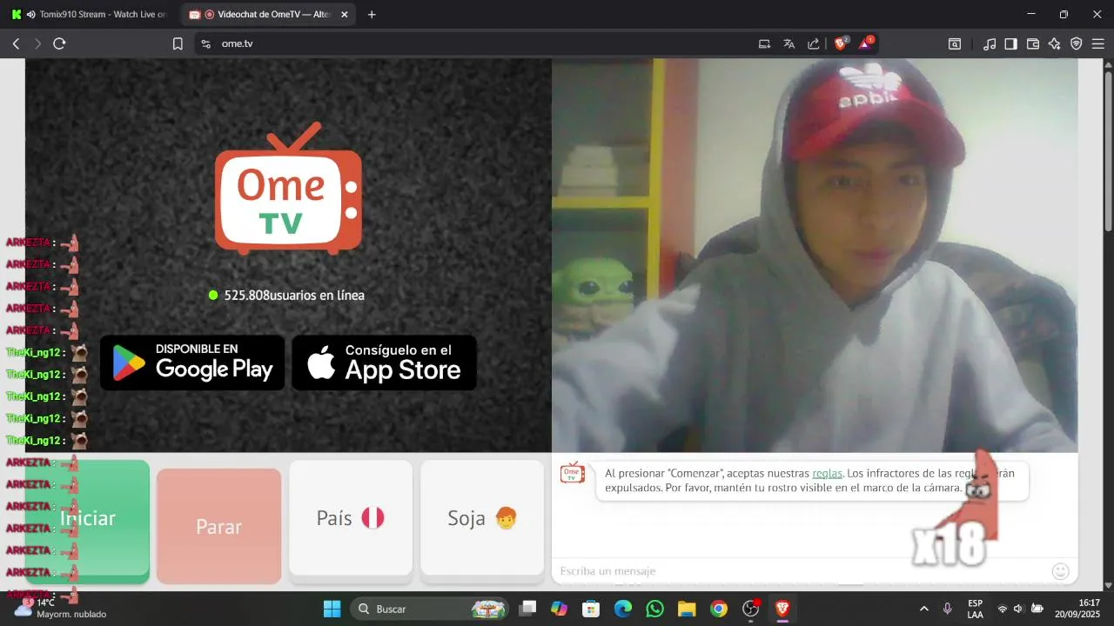The height and width of the screenshot is (626, 1114).
Task: Open WhatsApp from the taskbar
Action: [x=654, y=609]
